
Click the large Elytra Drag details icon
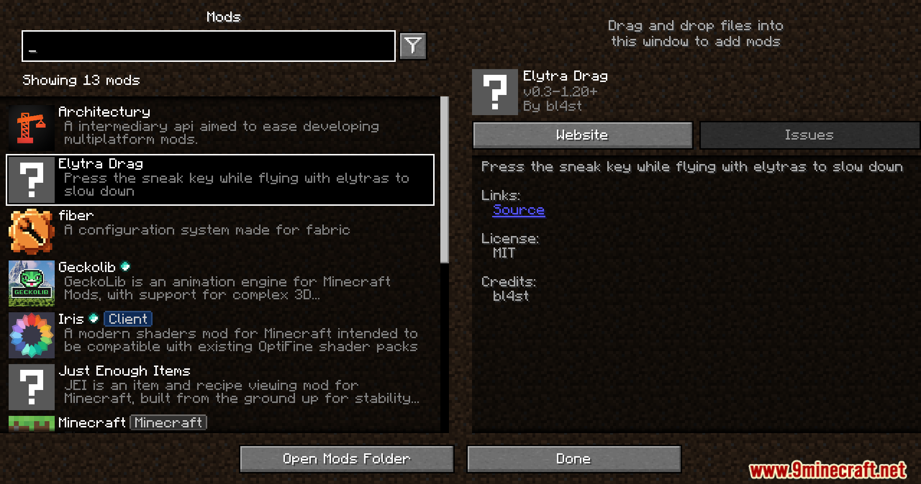tap(495, 92)
